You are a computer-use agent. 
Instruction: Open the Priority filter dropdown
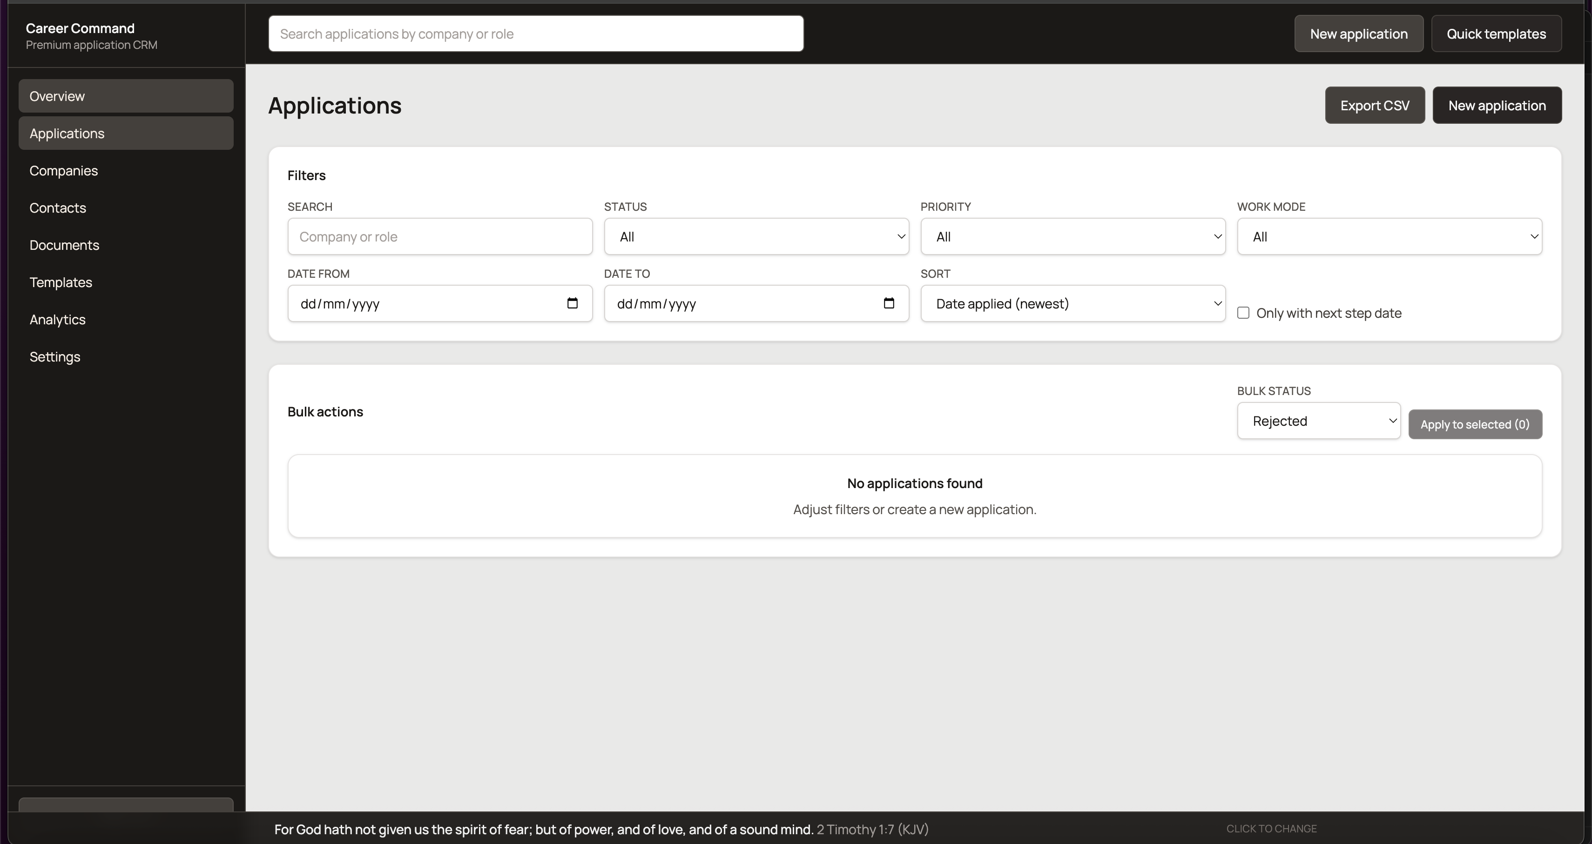[x=1073, y=237]
